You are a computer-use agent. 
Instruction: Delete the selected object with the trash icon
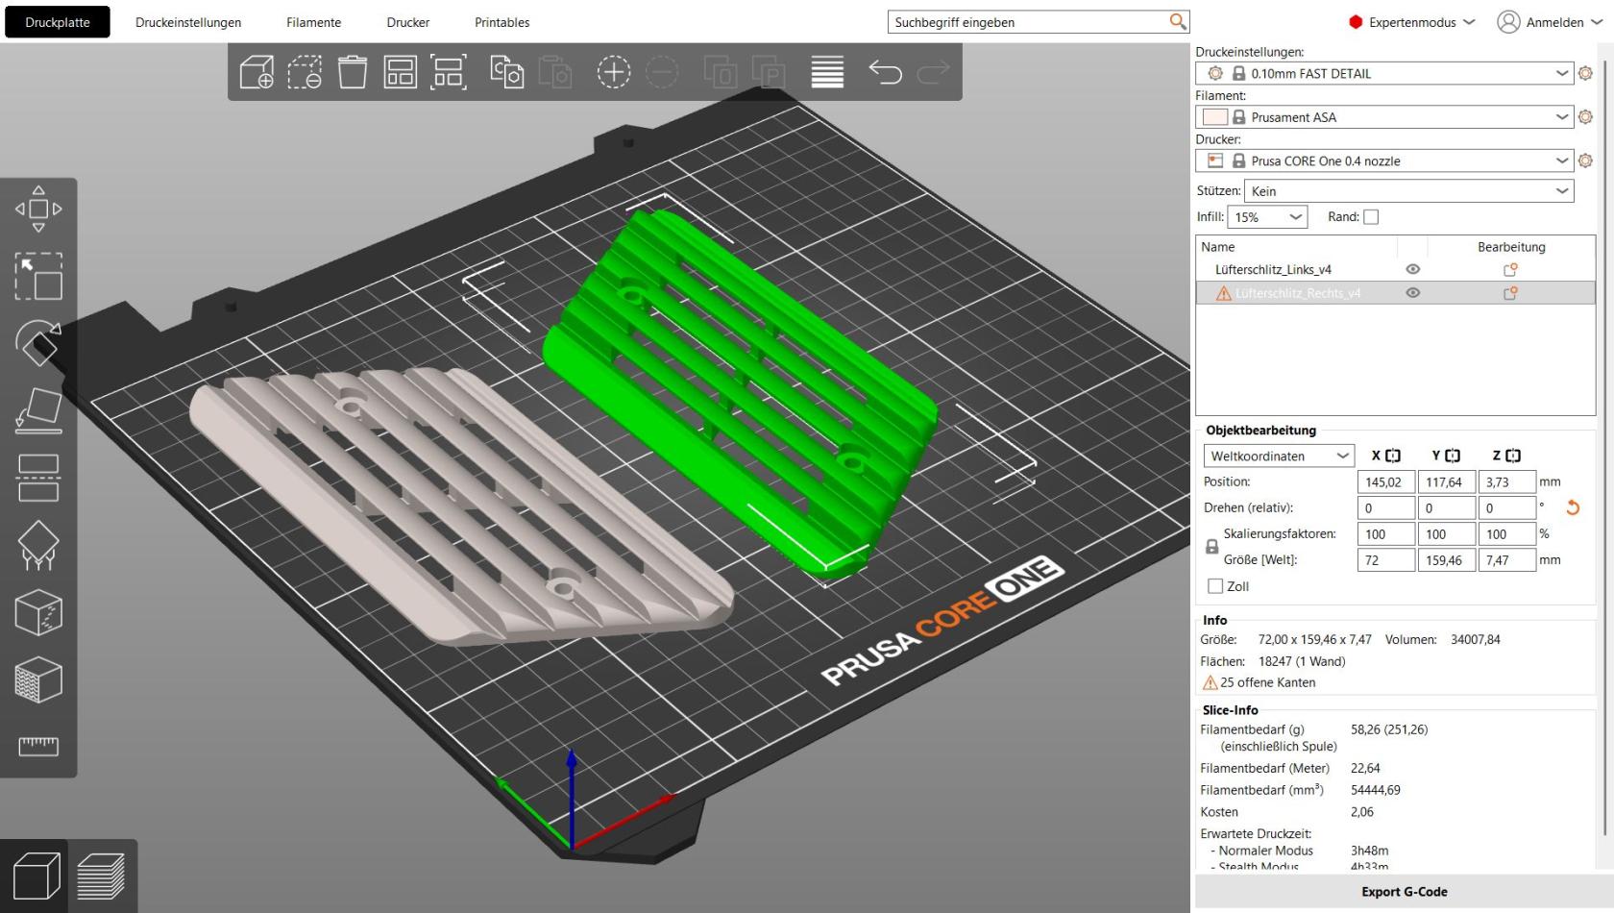352,72
